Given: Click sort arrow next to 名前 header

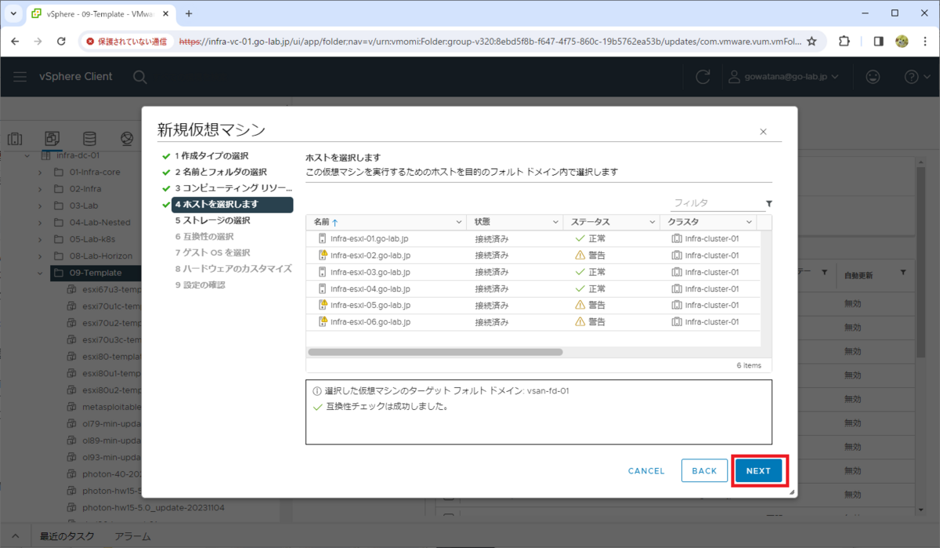Looking at the screenshot, I should [335, 223].
